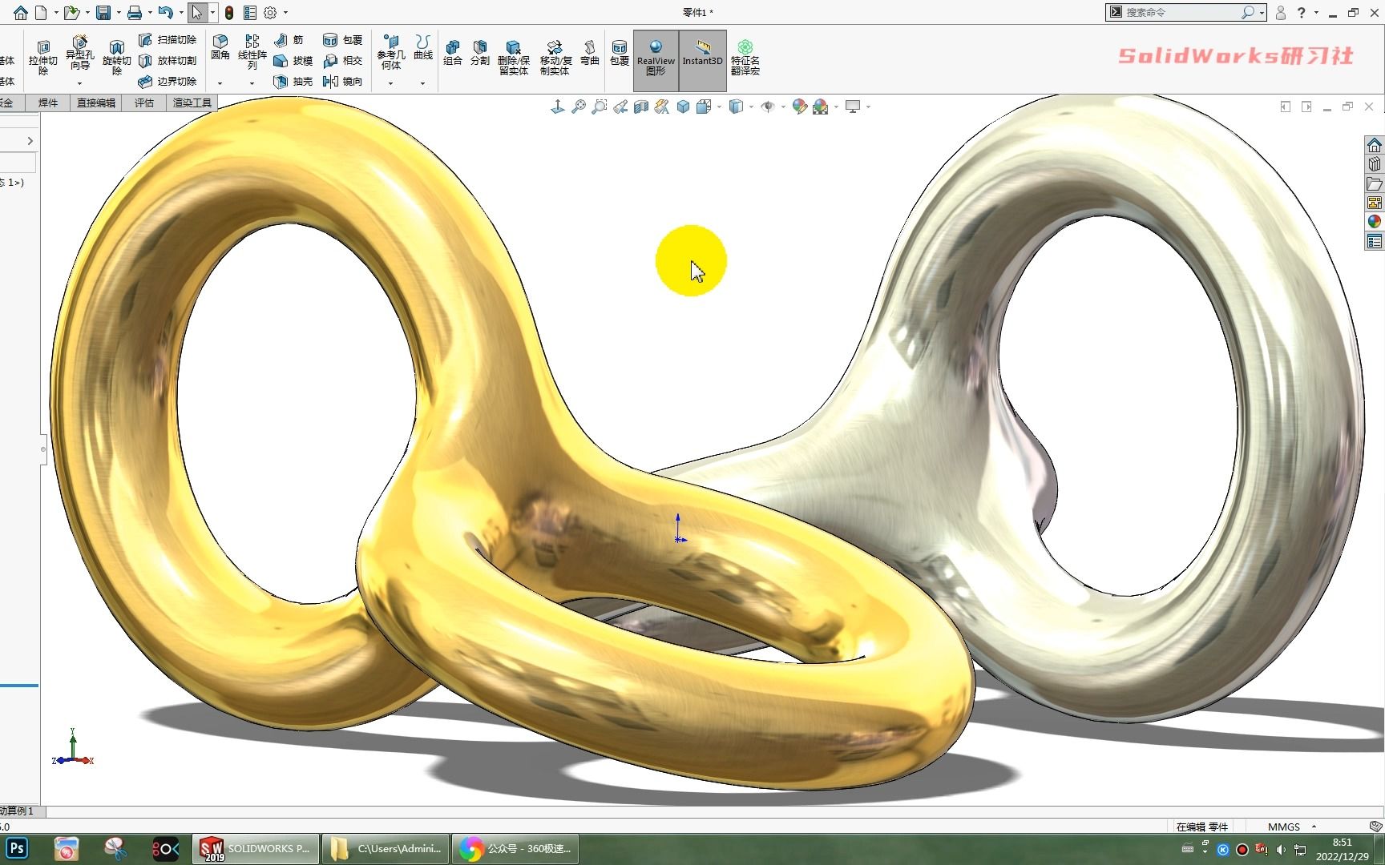Select the 筋 rib feature
Screen dimensions: 1385x865
point(289,40)
